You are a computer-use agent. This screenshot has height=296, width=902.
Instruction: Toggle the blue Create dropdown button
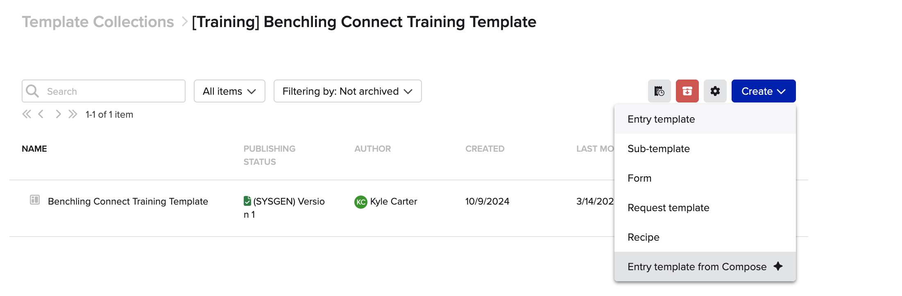(x=763, y=91)
